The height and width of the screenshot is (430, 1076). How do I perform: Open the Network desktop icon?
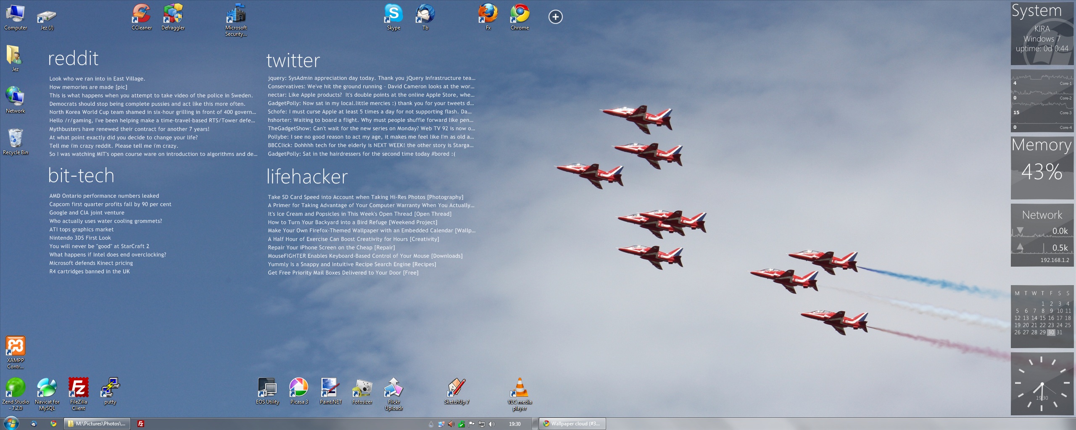point(15,100)
